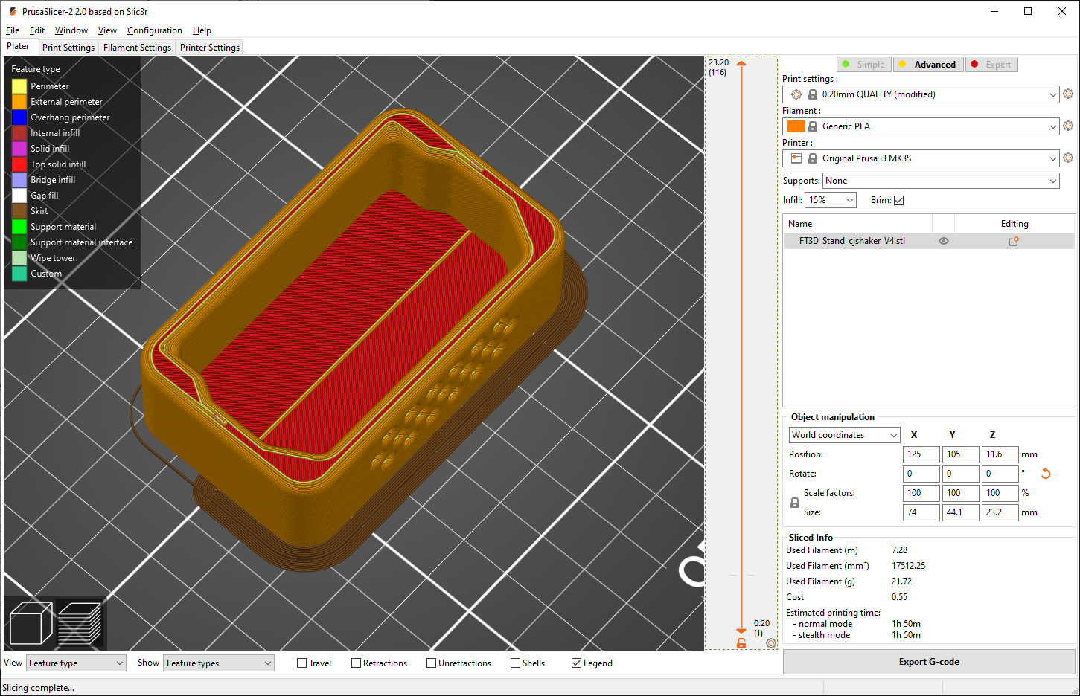
Task: Open the Supports dropdown
Action: point(941,181)
